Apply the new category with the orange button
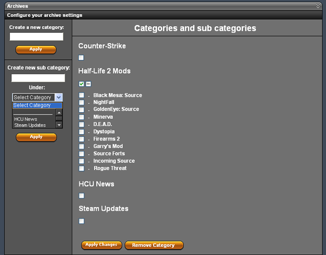The height and width of the screenshot is (255, 326). [x=36, y=50]
